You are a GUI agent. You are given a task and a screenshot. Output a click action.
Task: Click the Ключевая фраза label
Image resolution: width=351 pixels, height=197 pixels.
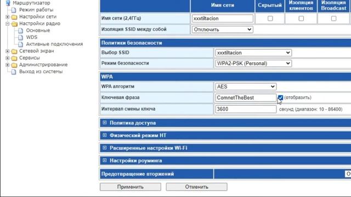click(121, 97)
